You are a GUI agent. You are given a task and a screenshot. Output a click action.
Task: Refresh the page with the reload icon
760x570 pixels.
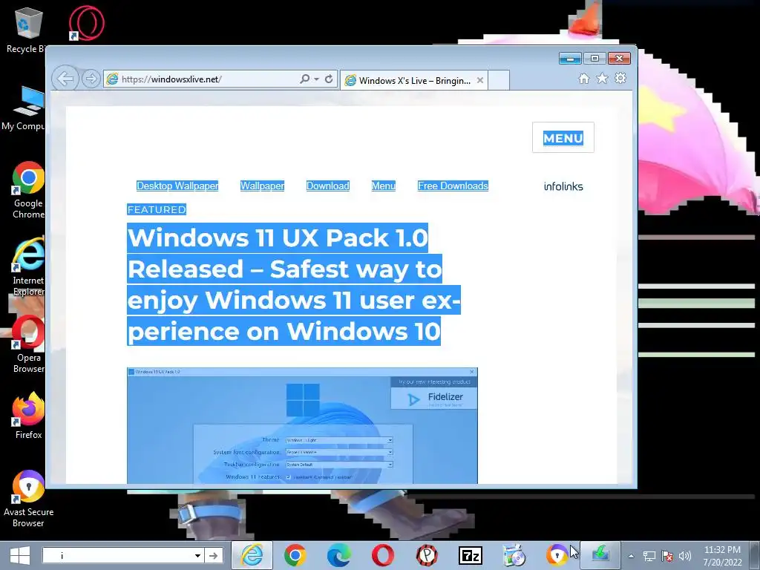pos(329,79)
